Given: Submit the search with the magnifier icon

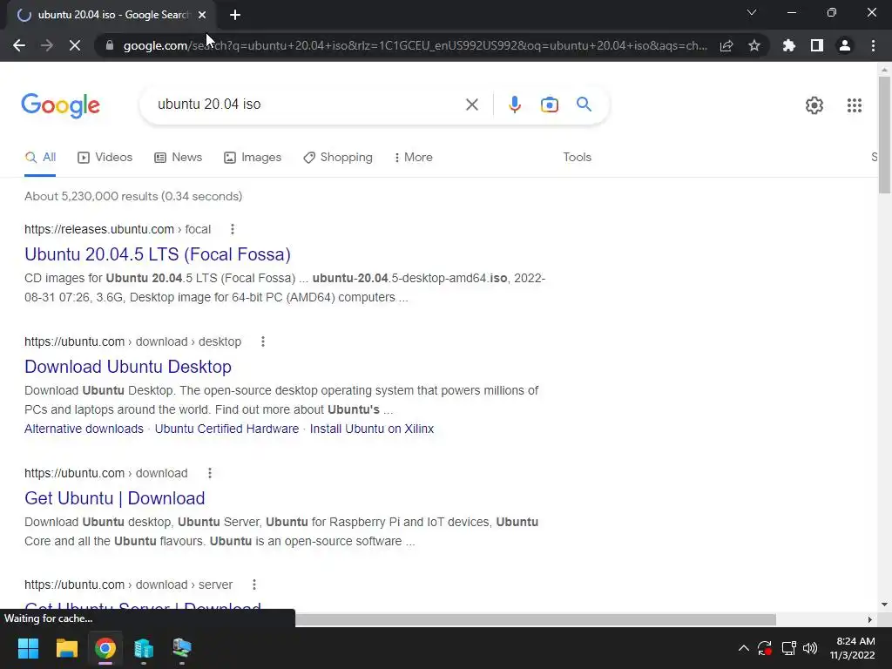Looking at the screenshot, I should (584, 105).
